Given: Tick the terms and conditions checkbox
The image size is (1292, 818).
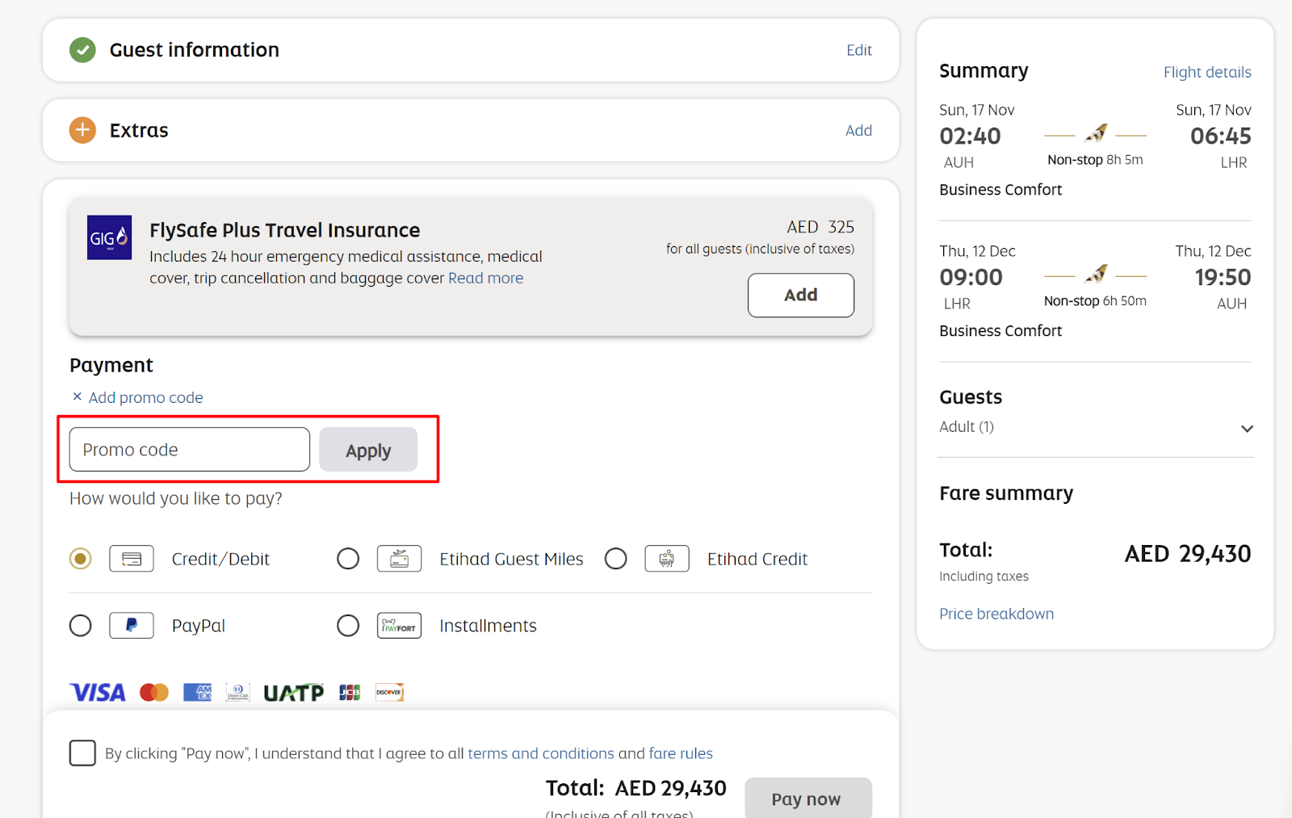Looking at the screenshot, I should (x=82, y=753).
